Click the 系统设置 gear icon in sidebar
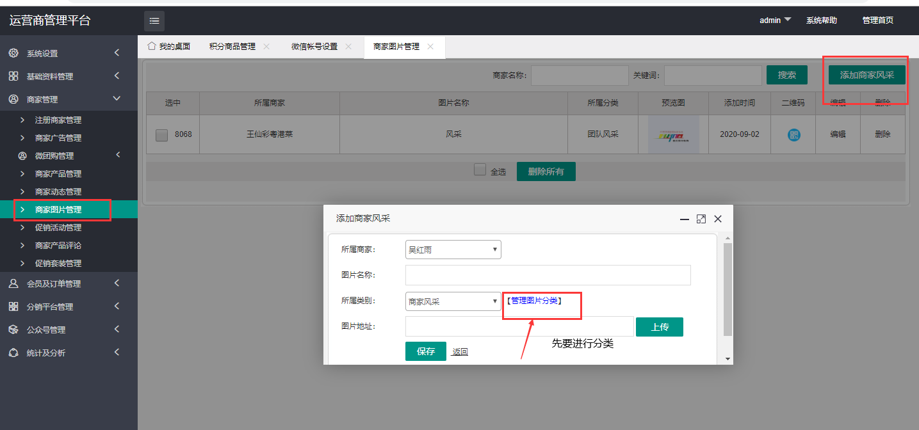The width and height of the screenshot is (919, 430). (13, 53)
